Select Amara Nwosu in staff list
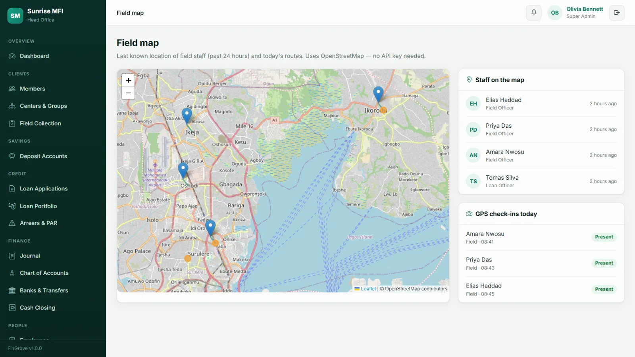The height and width of the screenshot is (357, 635). (541, 155)
